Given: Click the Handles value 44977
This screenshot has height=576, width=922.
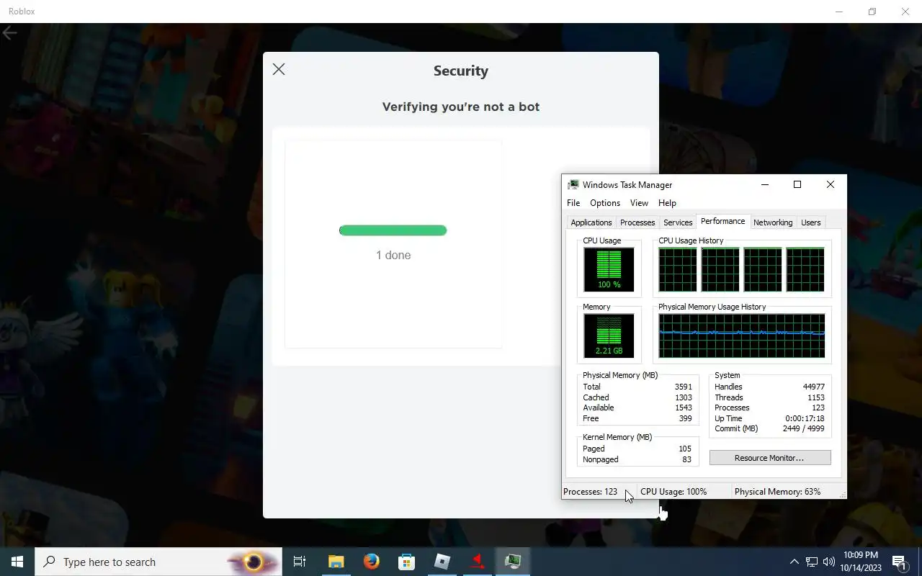Looking at the screenshot, I should point(814,387).
